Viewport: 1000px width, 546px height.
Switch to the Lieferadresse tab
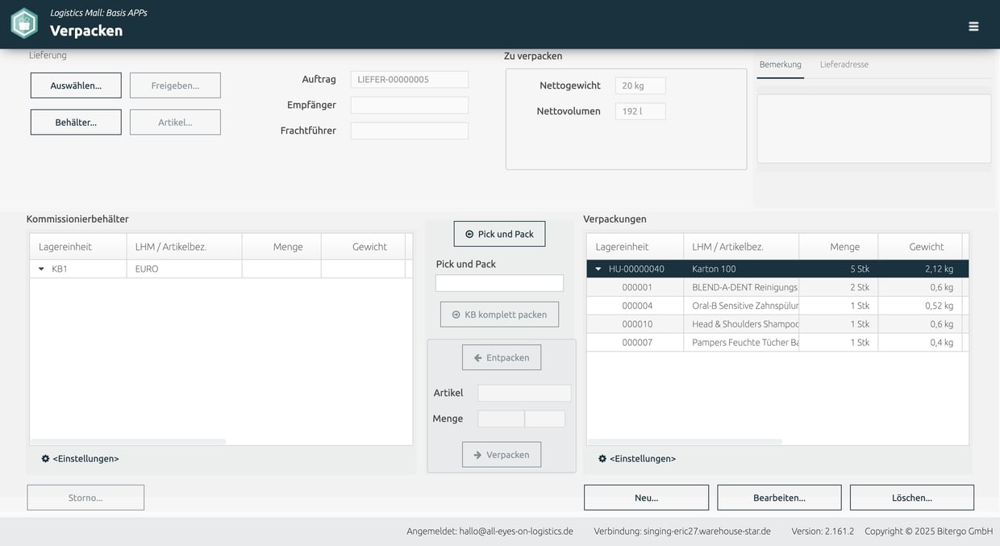click(844, 65)
